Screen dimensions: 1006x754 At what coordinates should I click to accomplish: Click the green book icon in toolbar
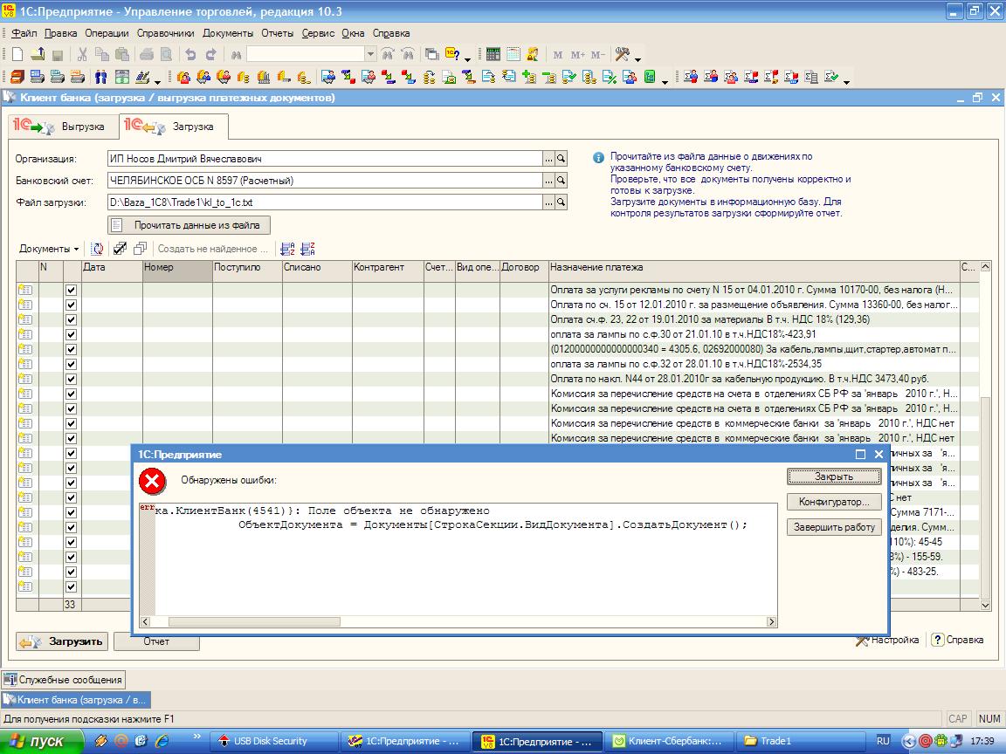tap(650, 78)
